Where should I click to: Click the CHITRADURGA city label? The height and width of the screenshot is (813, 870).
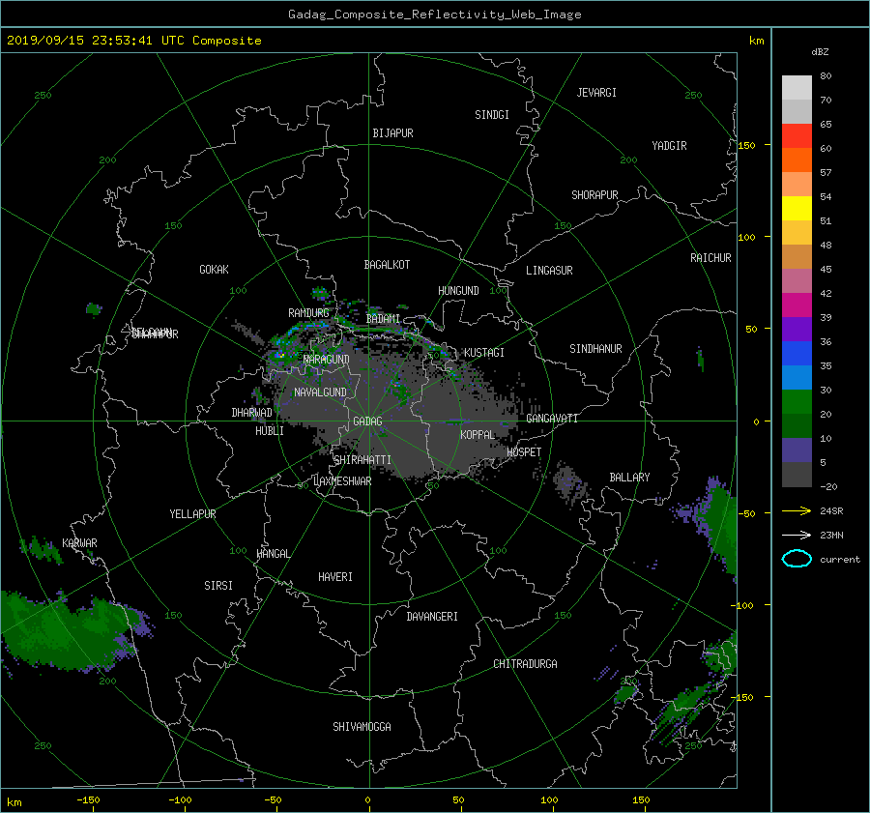525,664
